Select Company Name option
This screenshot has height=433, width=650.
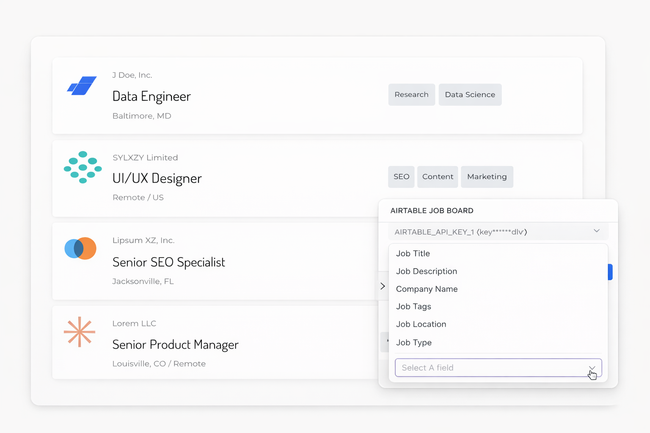tap(427, 289)
